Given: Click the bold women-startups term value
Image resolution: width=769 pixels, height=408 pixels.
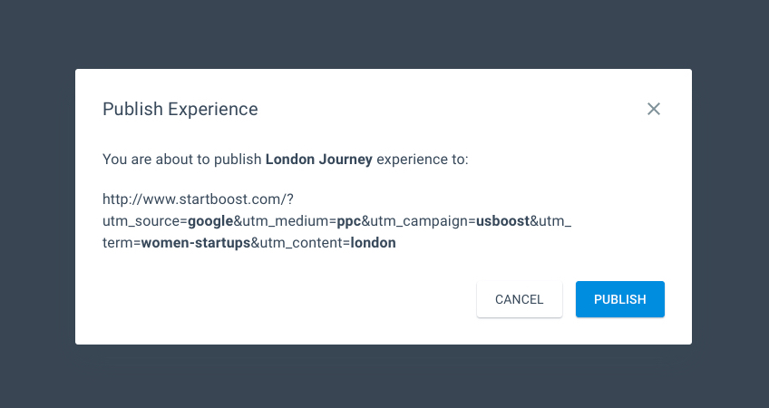Looking at the screenshot, I should [x=196, y=243].
